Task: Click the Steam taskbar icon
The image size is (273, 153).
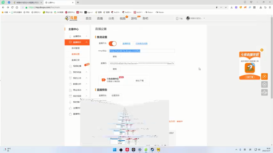Action: pos(152,150)
